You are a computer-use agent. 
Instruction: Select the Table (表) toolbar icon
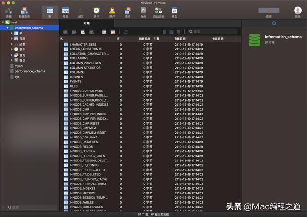[x=50, y=11]
